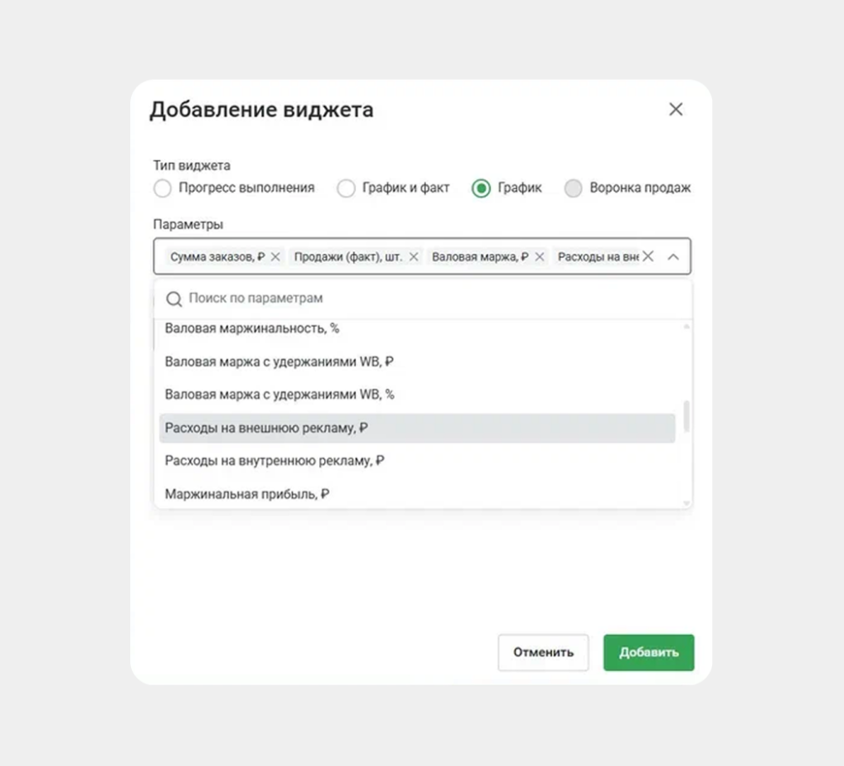The width and height of the screenshot is (844, 766).
Task: Select the "Прогресс выполнения" widget type
Action: tap(162, 188)
